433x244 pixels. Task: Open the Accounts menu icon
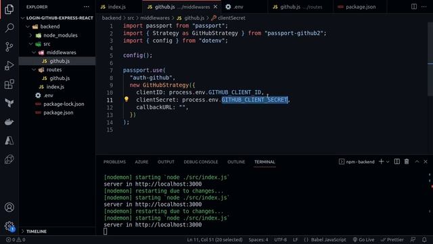9,207
